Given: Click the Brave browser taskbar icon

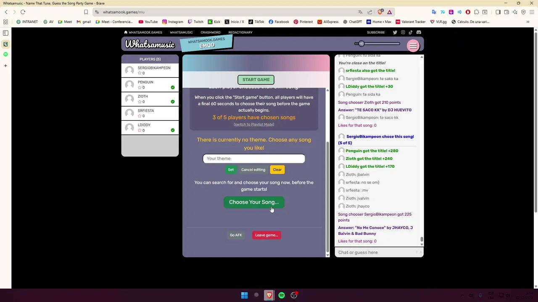Looking at the screenshot, I should click(x=269, y=295).
